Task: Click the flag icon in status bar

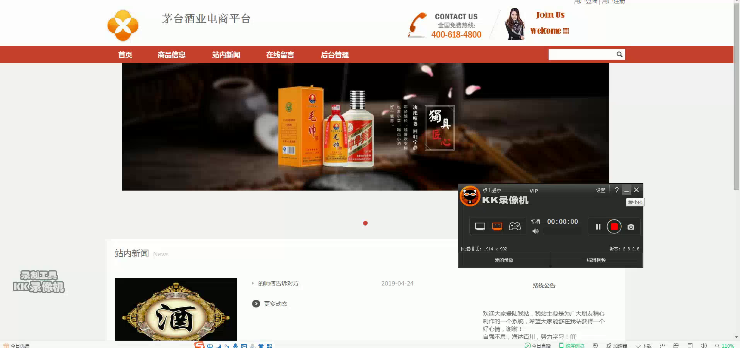Action: pyautogui.click(x=662, y=345)
